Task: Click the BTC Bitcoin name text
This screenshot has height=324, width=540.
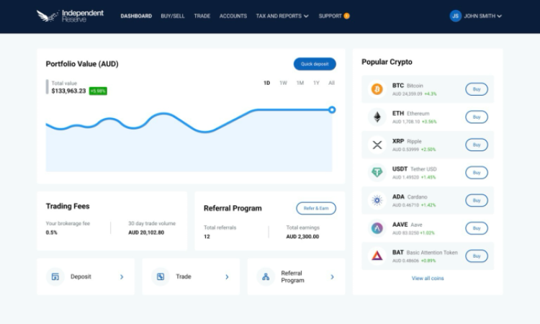Action: (408, 86)
